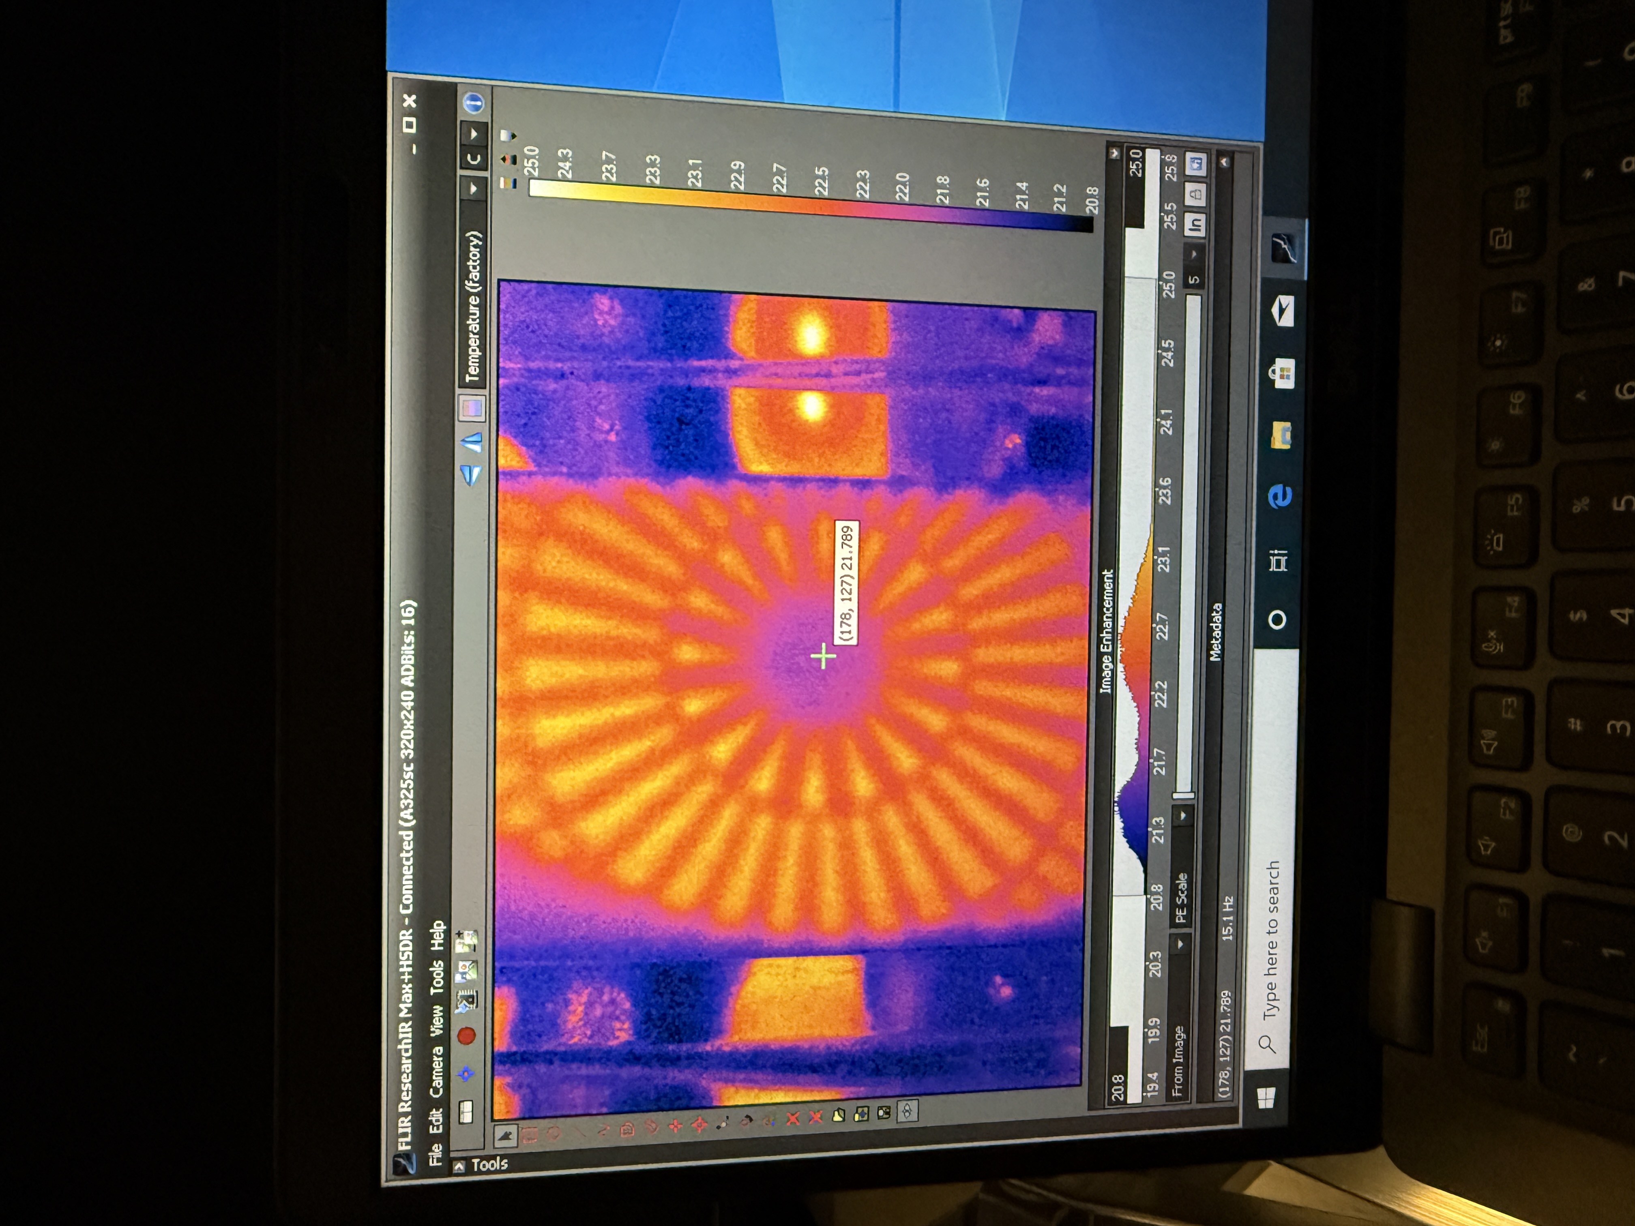
Task: Click the flip image horizontally icon
Action: click(x=471, y=443)
